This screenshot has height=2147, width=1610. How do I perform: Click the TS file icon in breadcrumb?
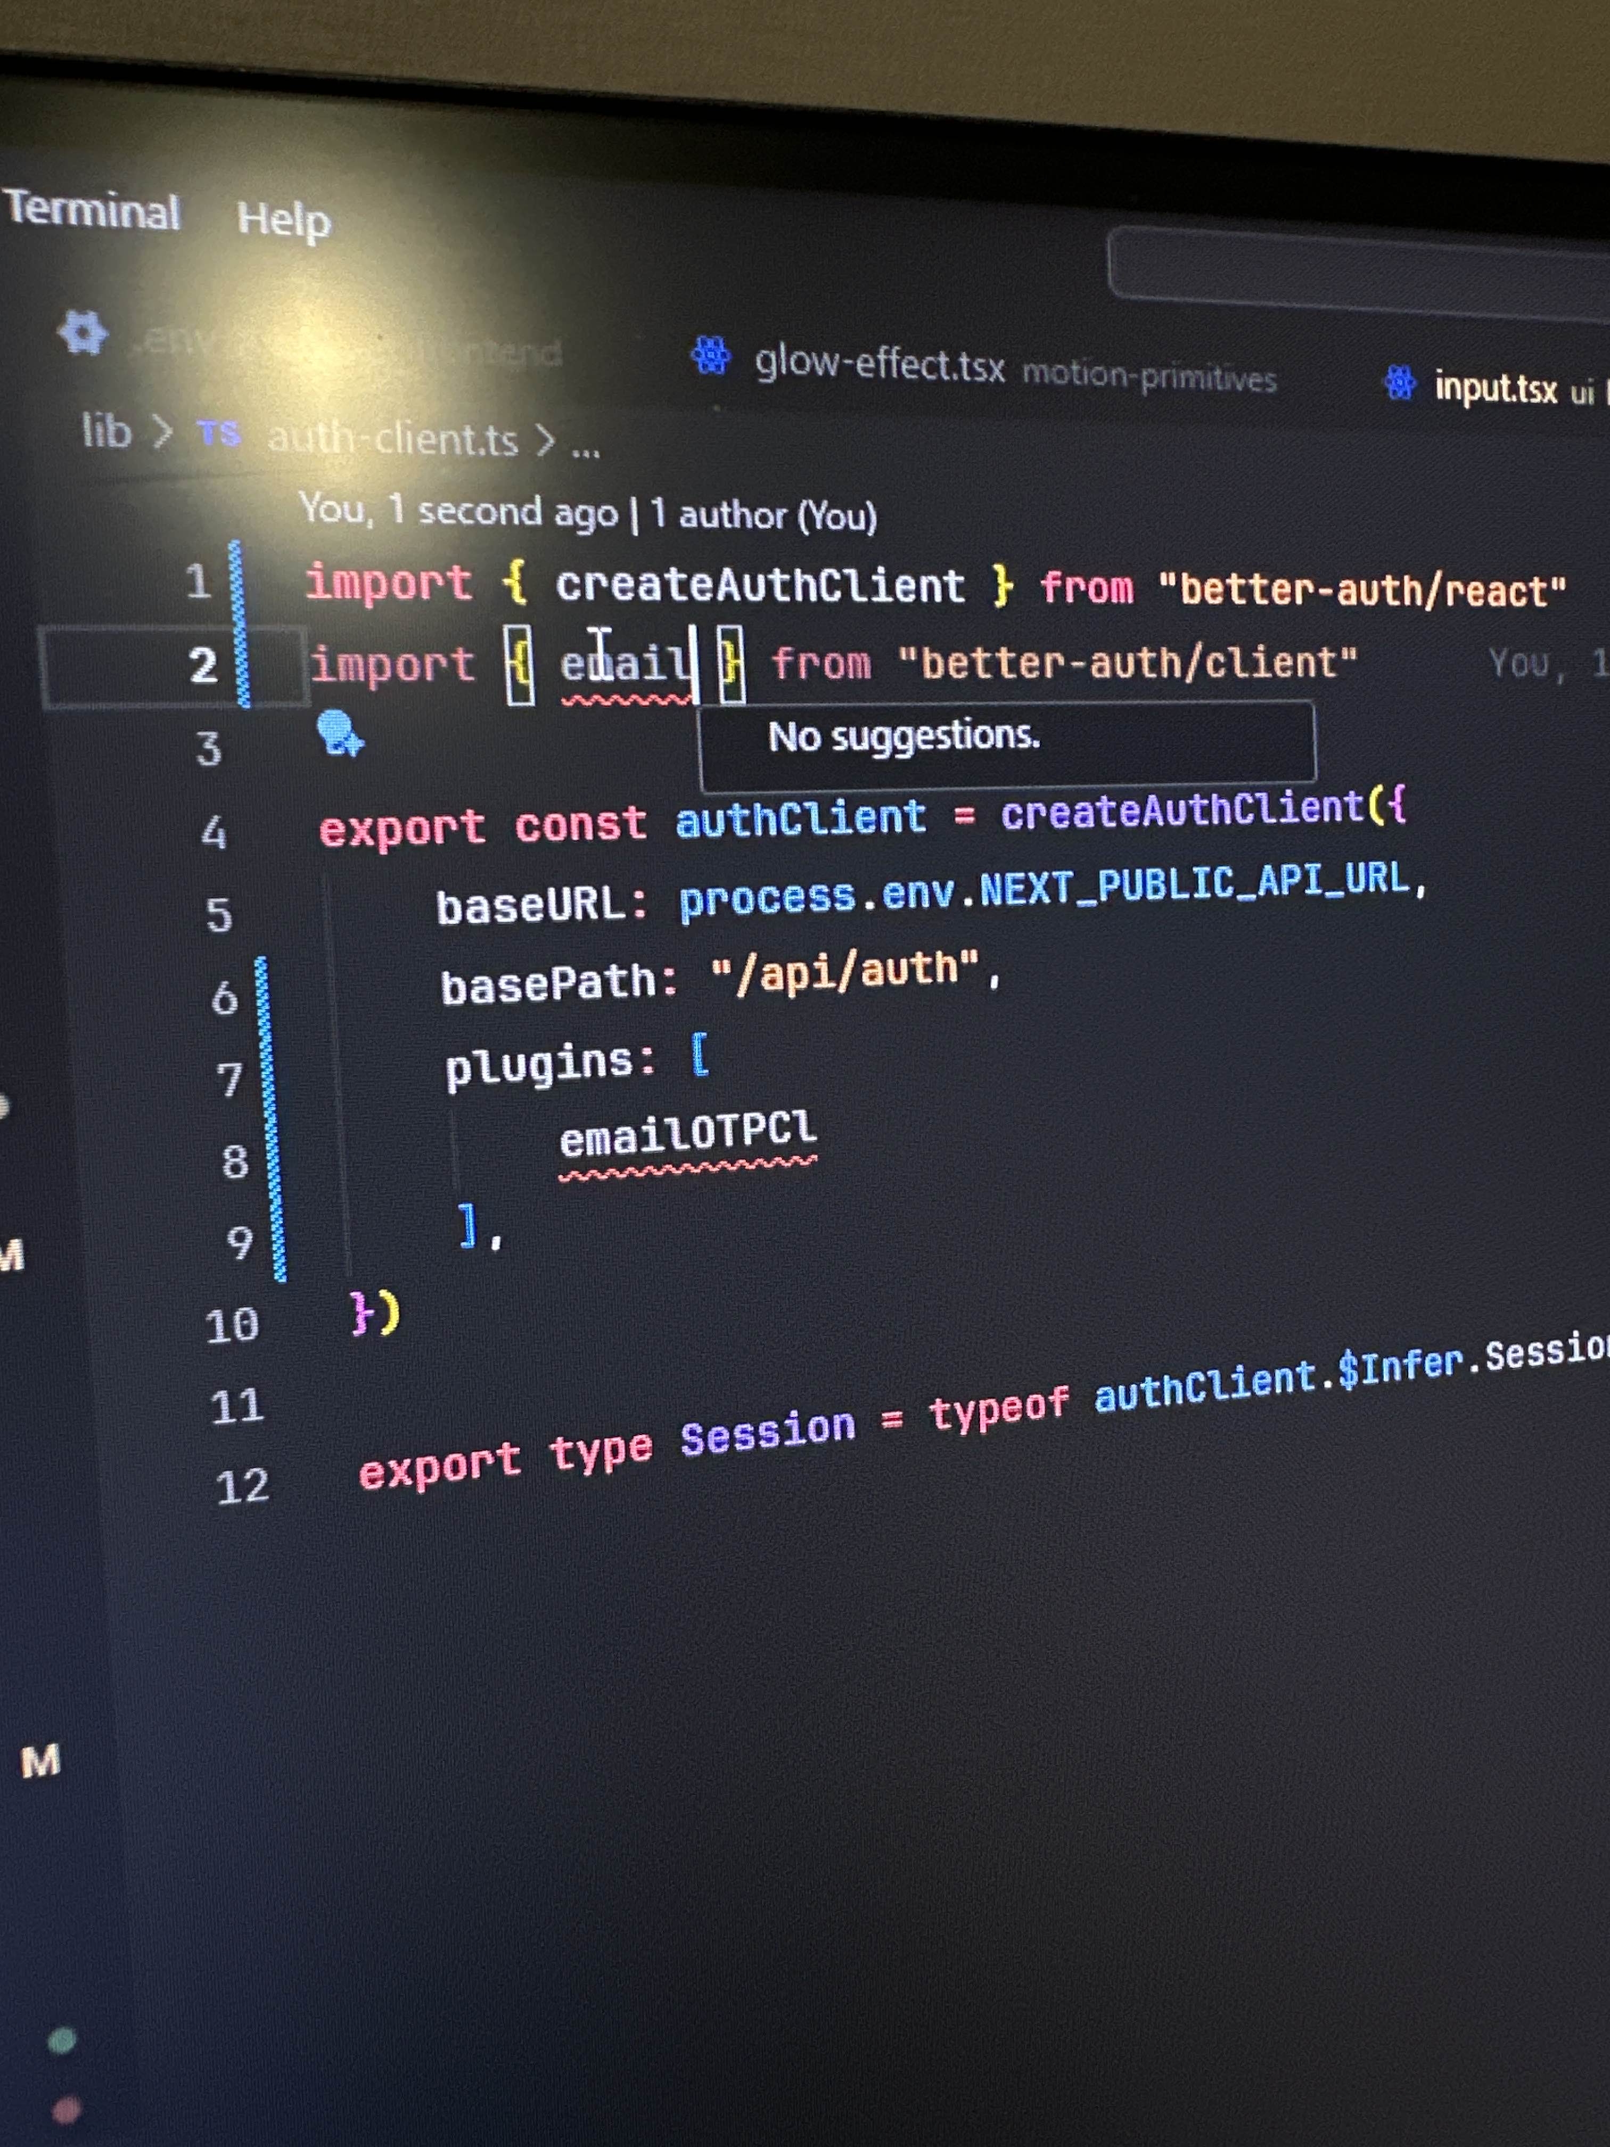(x=218, y=433)
